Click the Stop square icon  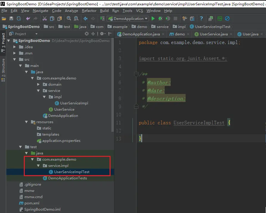[x=175, y=18]
